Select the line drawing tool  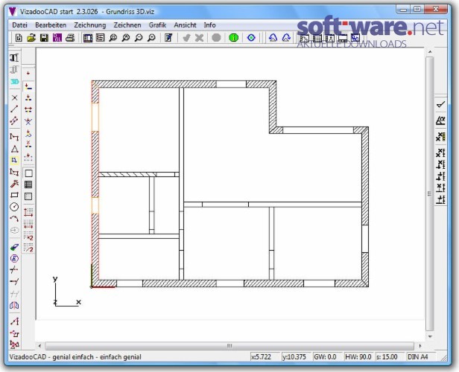point(14,109)
